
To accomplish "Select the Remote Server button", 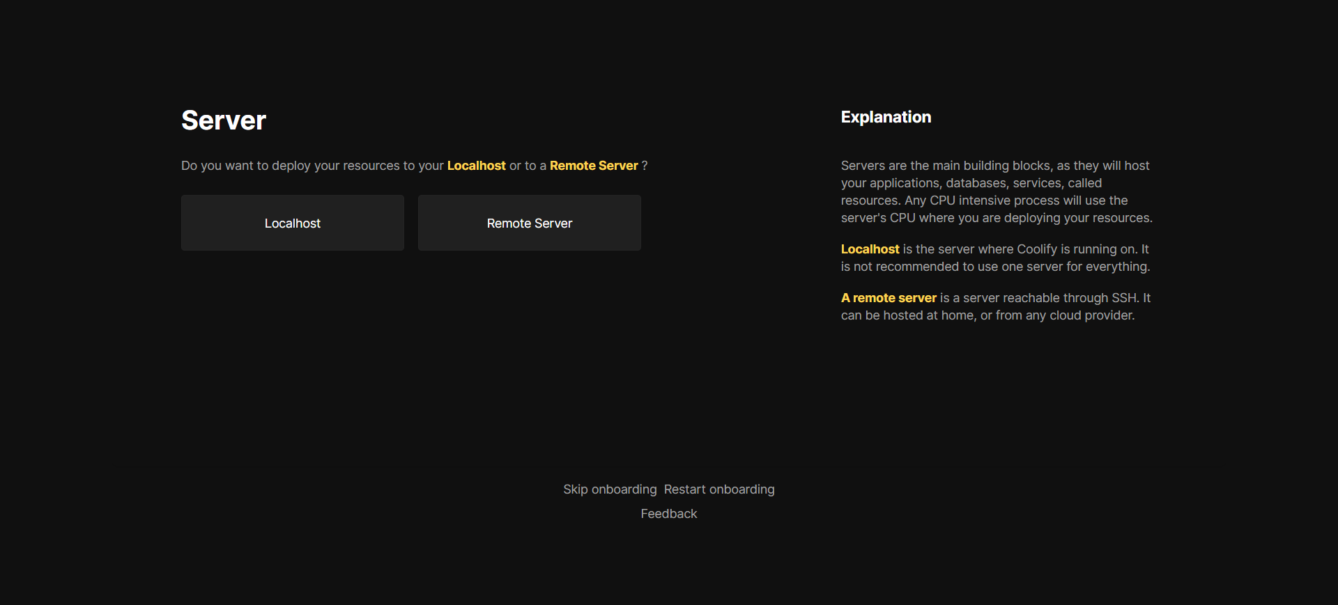I will coord(529,223).
